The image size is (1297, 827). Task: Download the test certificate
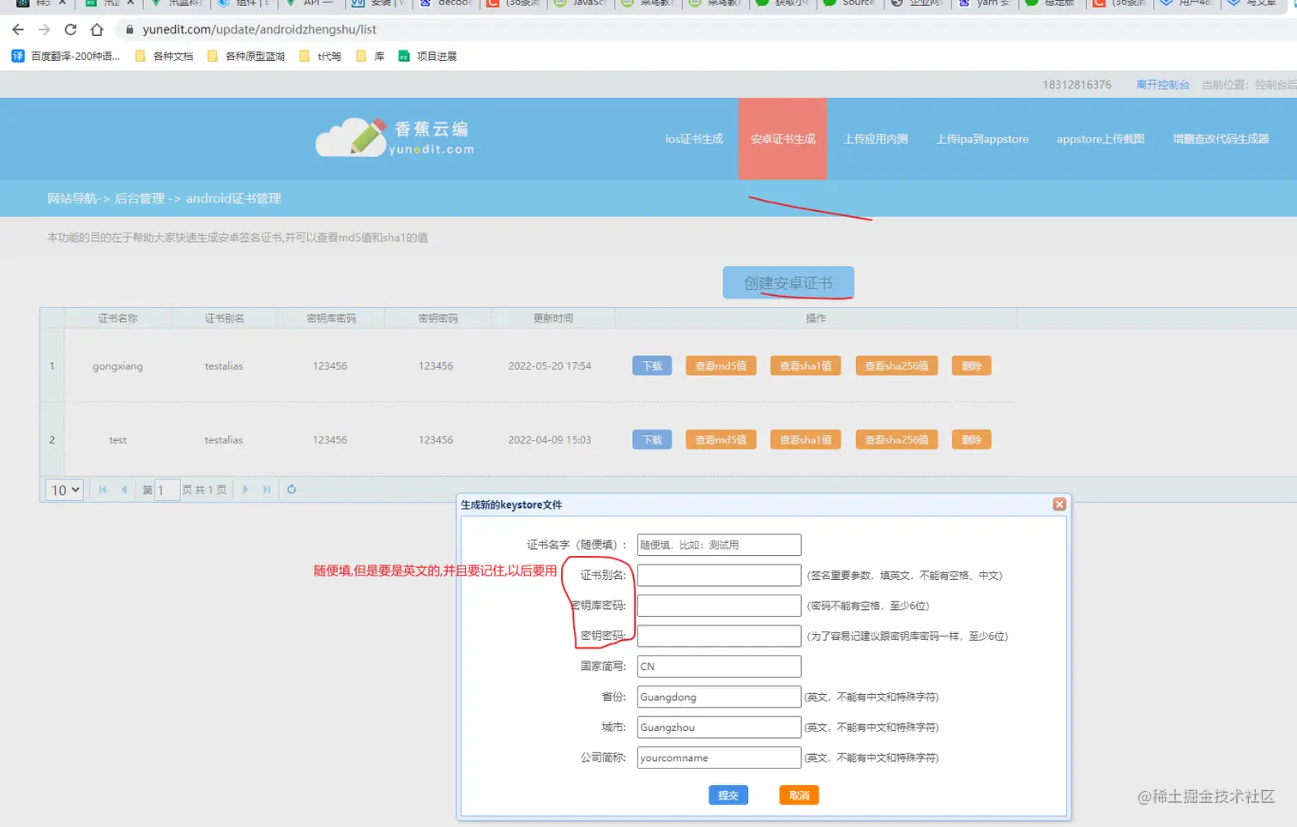click(652, 440)
